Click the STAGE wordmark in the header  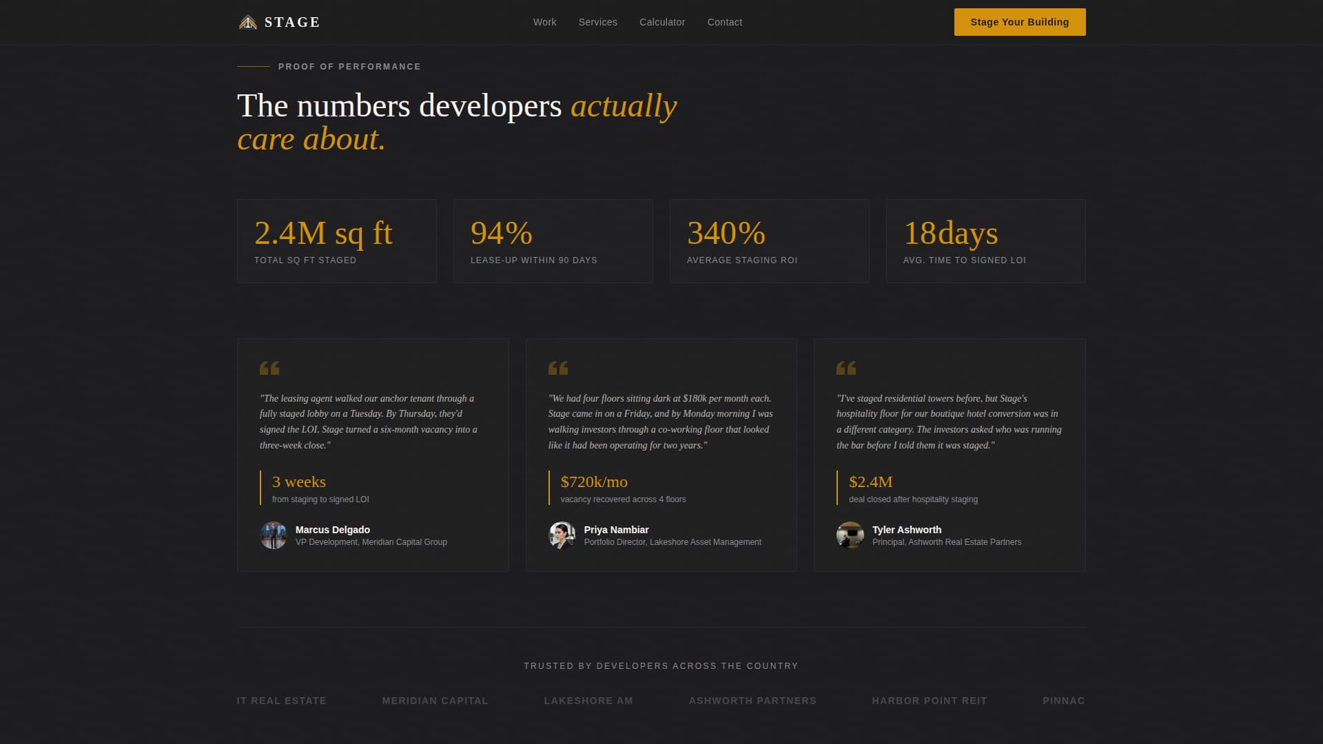point(292,21)
